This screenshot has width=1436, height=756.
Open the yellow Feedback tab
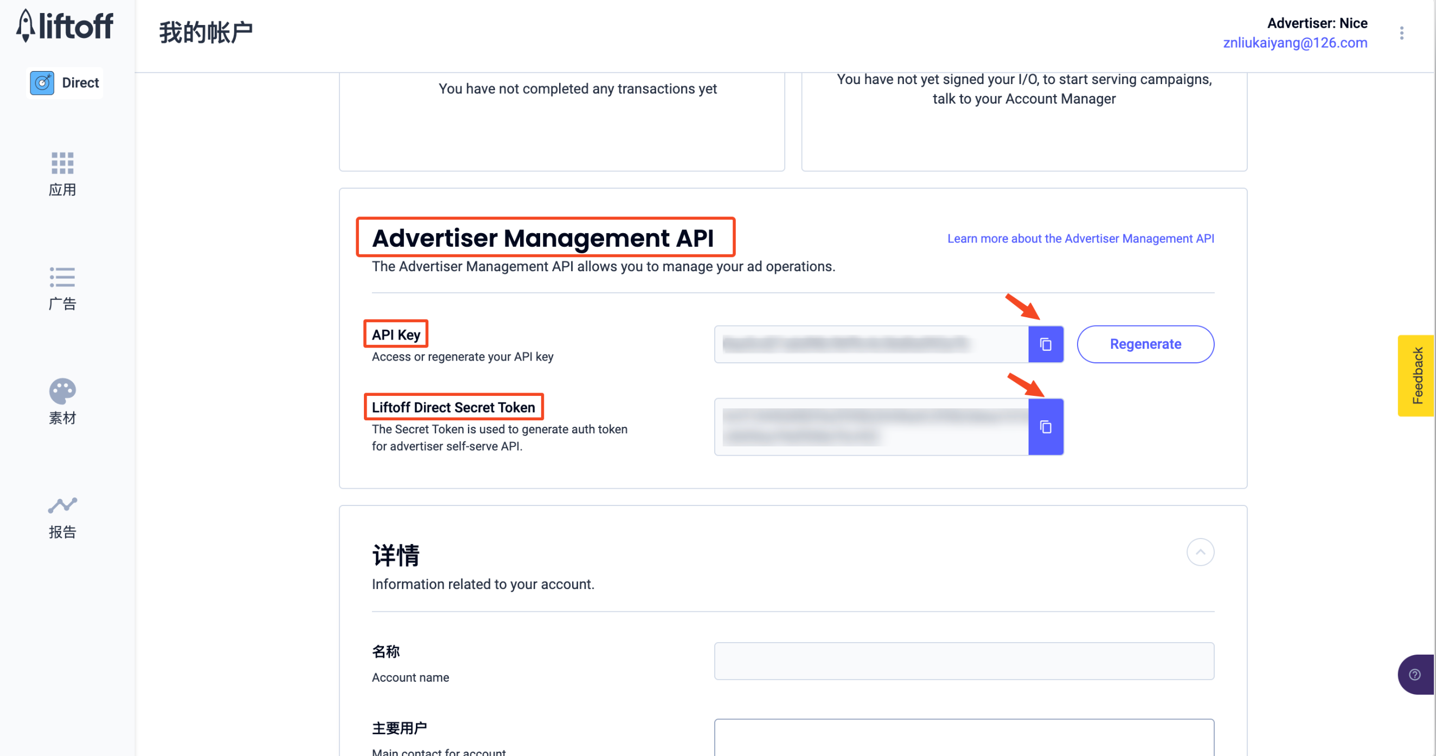[1416, 375]
